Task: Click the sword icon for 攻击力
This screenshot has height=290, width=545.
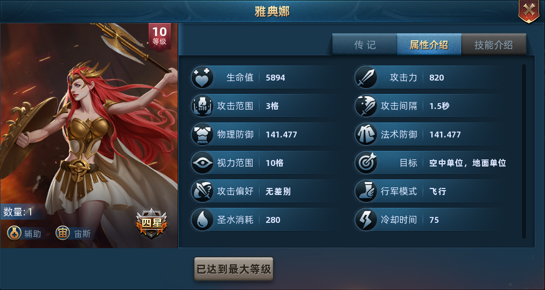Action: pyautogui.click(x=366, y=77)
